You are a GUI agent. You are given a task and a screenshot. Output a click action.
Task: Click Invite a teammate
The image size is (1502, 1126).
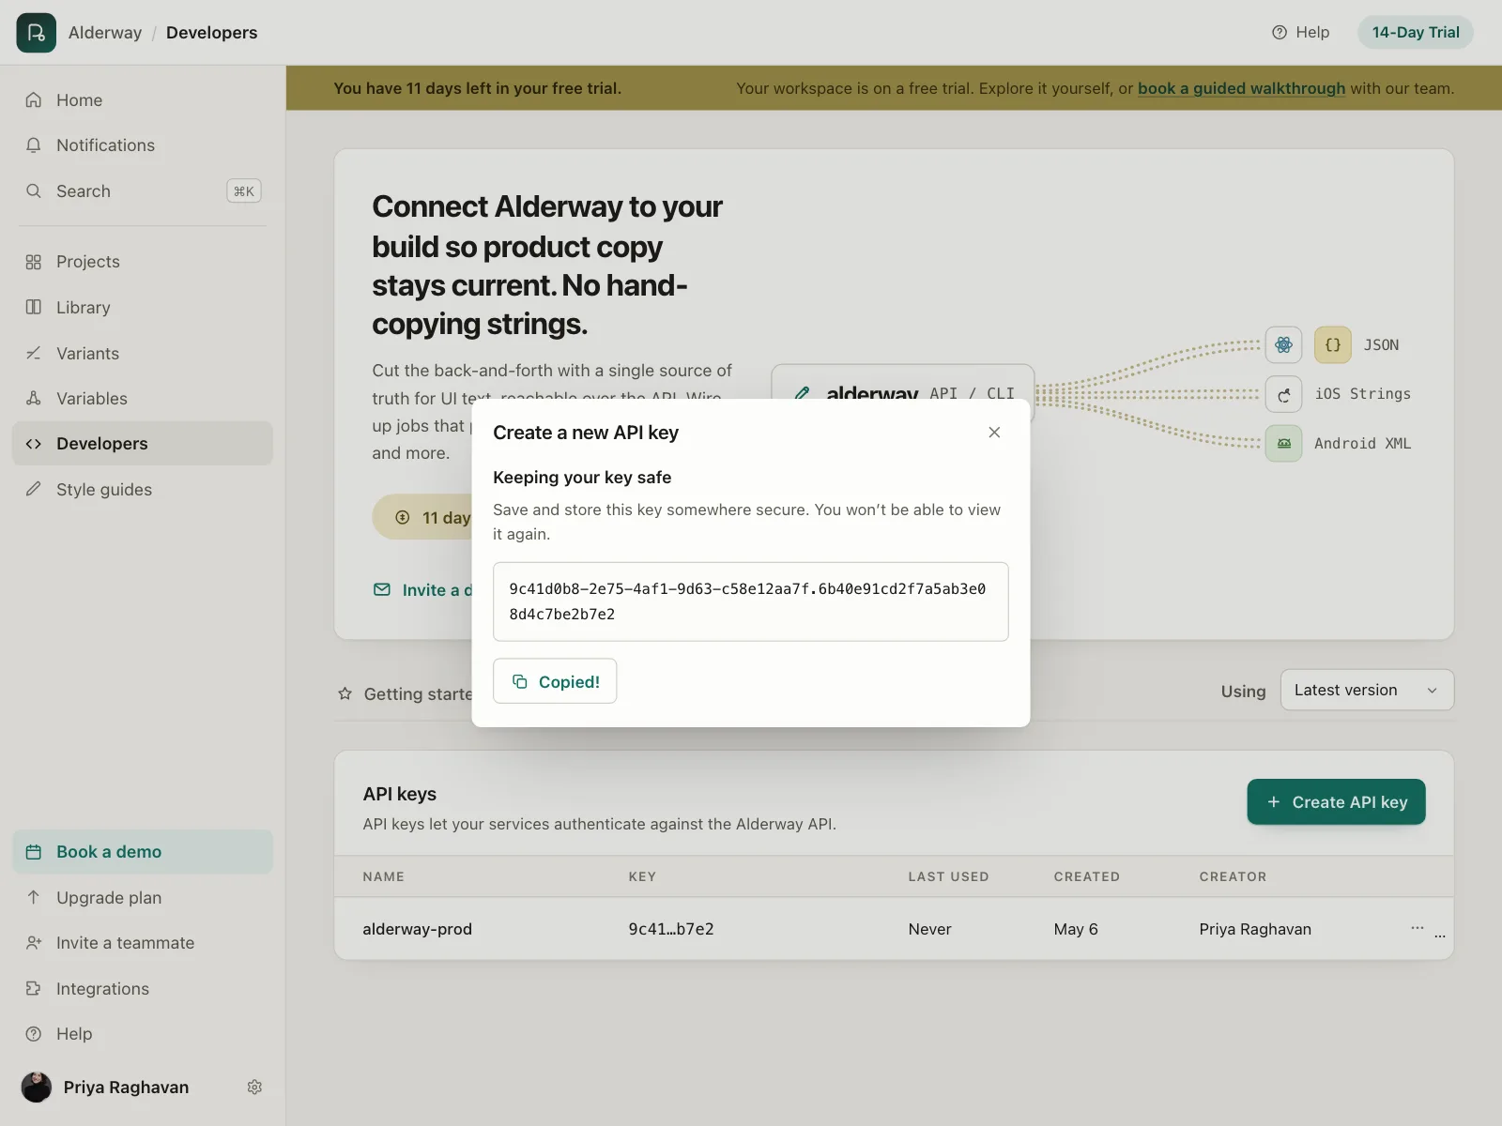coord(143,943)
